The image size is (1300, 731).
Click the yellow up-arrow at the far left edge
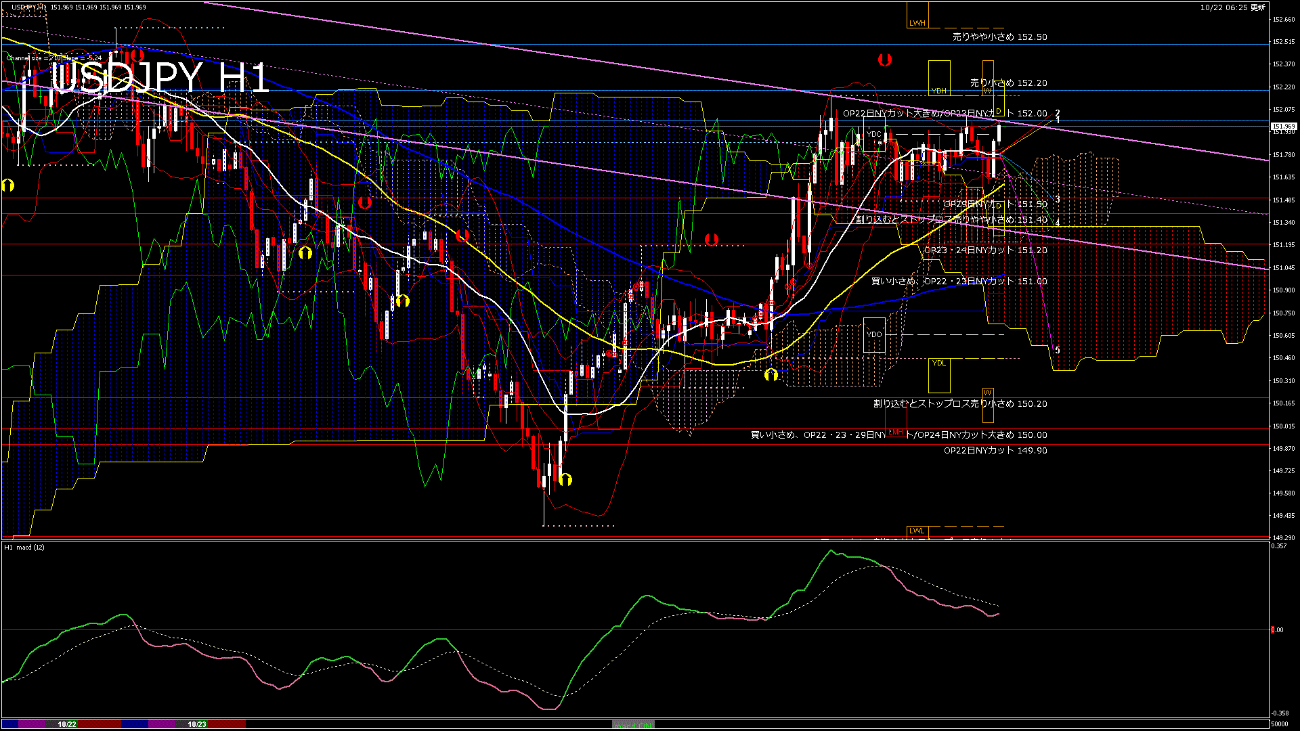click(x=7, y=185)
